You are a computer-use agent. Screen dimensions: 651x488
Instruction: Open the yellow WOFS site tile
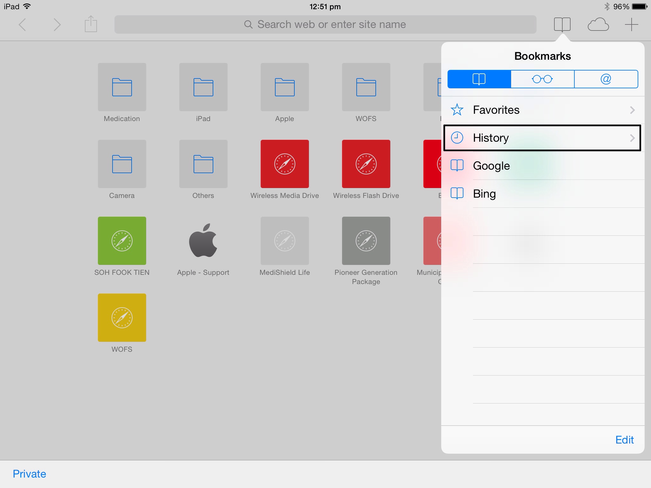[x=122, y=318]
